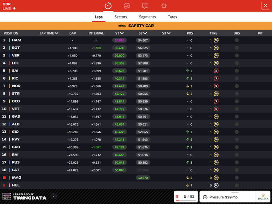
Task: Click the red stopped marker beside MAG
Action: tap(4, 178)
